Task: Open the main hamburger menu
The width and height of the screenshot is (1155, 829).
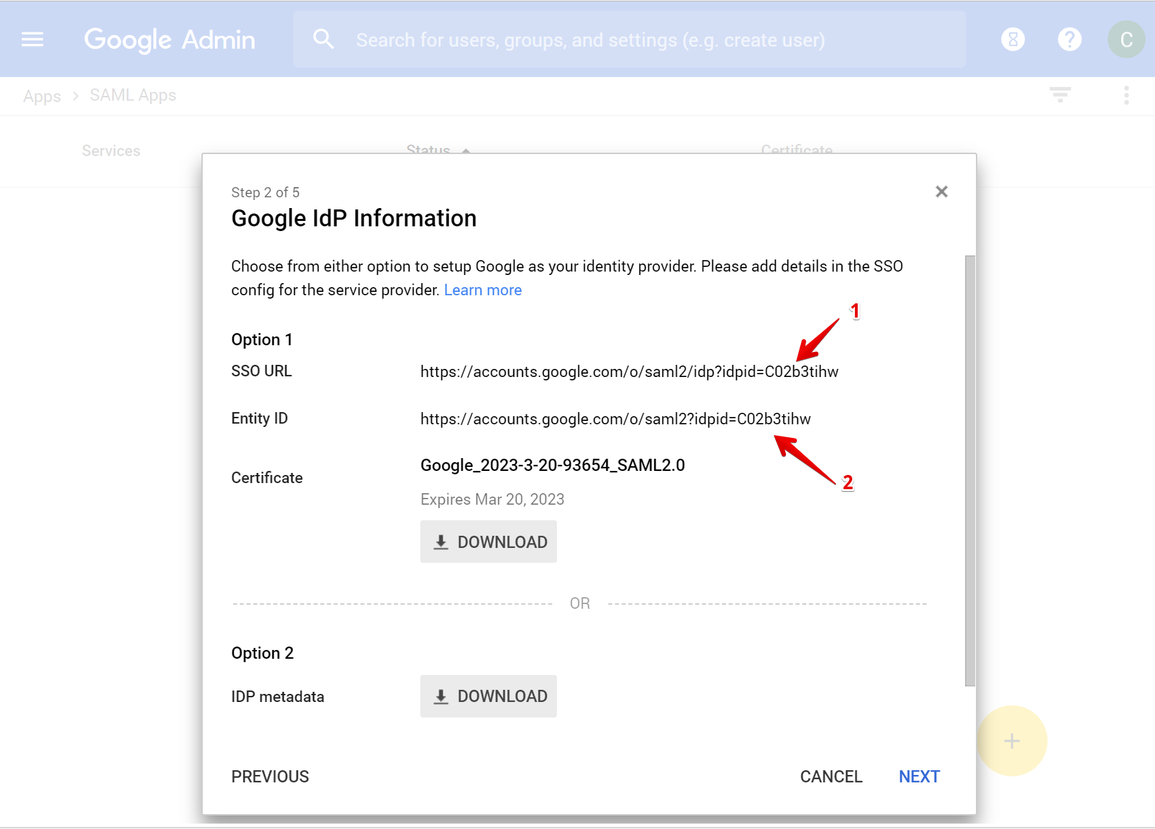Action: coord(32,39)
